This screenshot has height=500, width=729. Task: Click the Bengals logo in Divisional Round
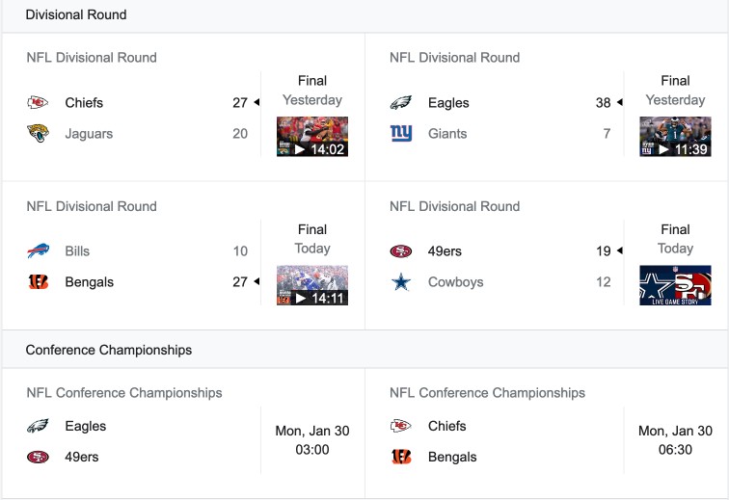coord(38,281)
